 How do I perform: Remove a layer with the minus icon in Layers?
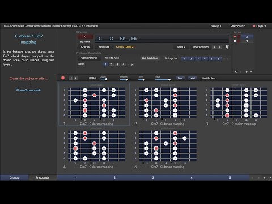point(251,72)
